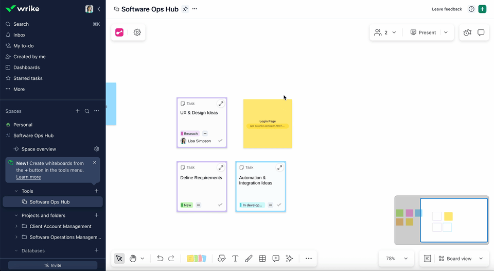
Task: Open whiteboard settings gear
Action: pos(137,32)
